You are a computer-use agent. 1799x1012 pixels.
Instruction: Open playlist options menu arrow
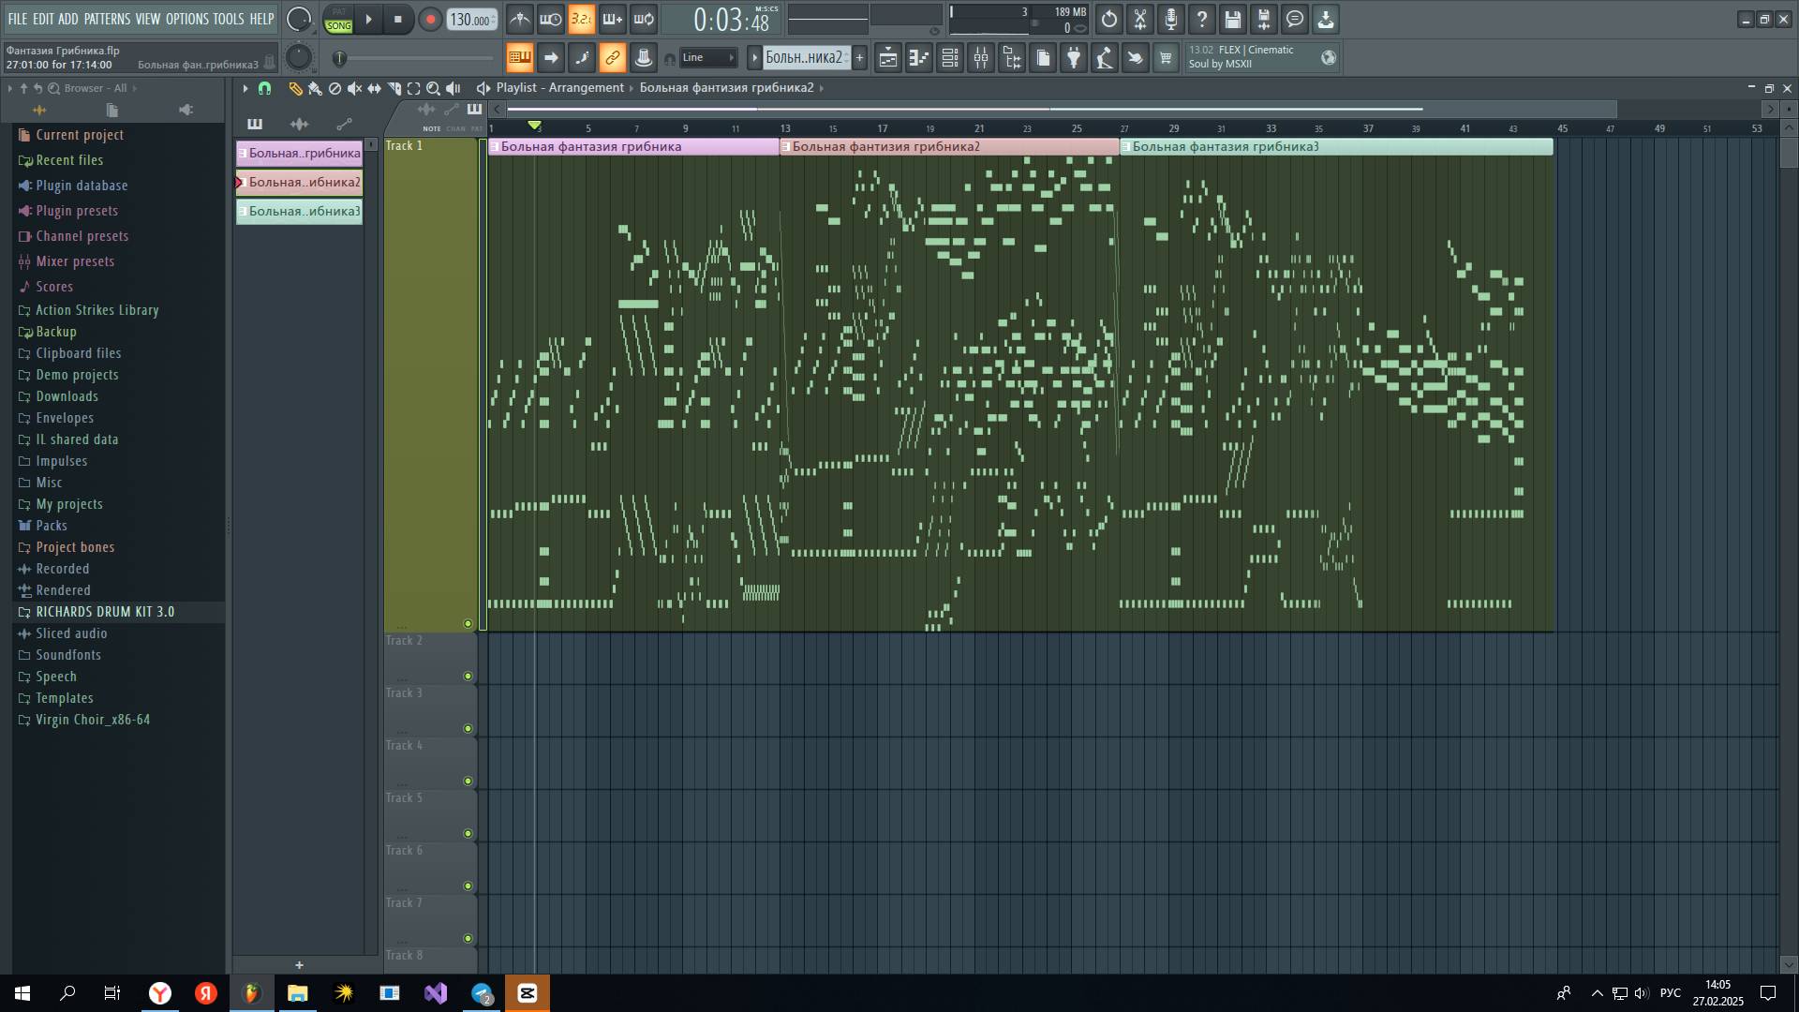tap(245, 88)
